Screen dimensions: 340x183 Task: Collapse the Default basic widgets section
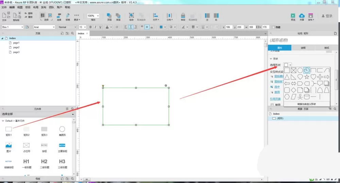click(x=3, y=121)
